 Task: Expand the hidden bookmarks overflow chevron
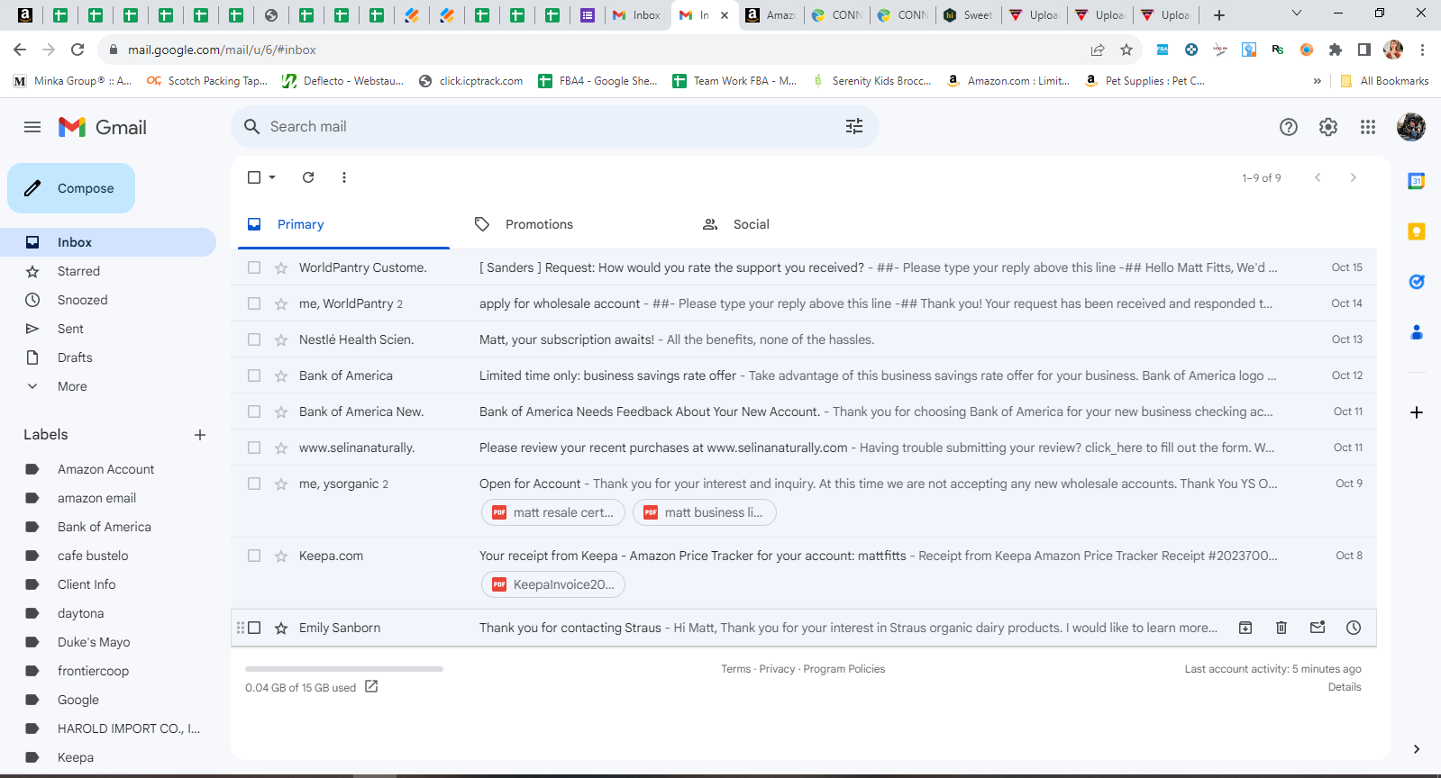coord(1318,81)
